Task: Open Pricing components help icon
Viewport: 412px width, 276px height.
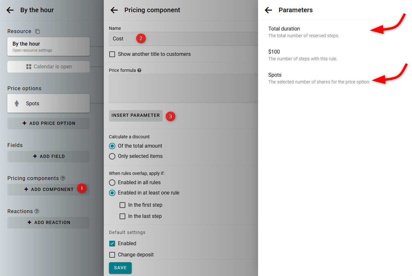Action: [x=63, y=178]
